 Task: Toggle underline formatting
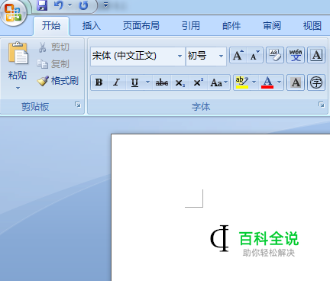[134, 82]
